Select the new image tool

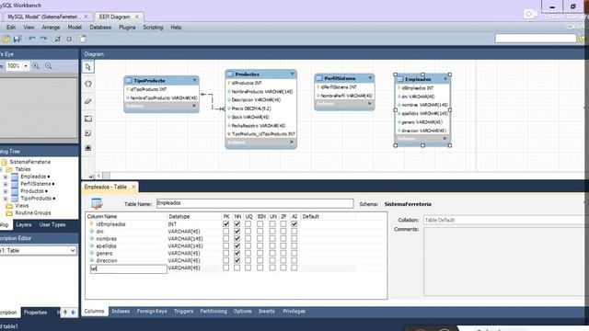pyautogui.click(x=88, y=148)
